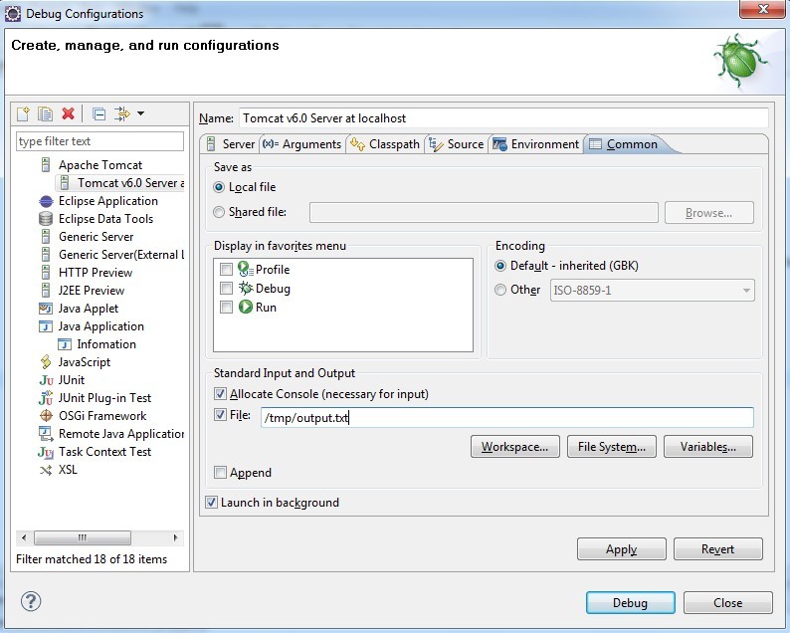Click the type filter text box

[x=99, y=141]
